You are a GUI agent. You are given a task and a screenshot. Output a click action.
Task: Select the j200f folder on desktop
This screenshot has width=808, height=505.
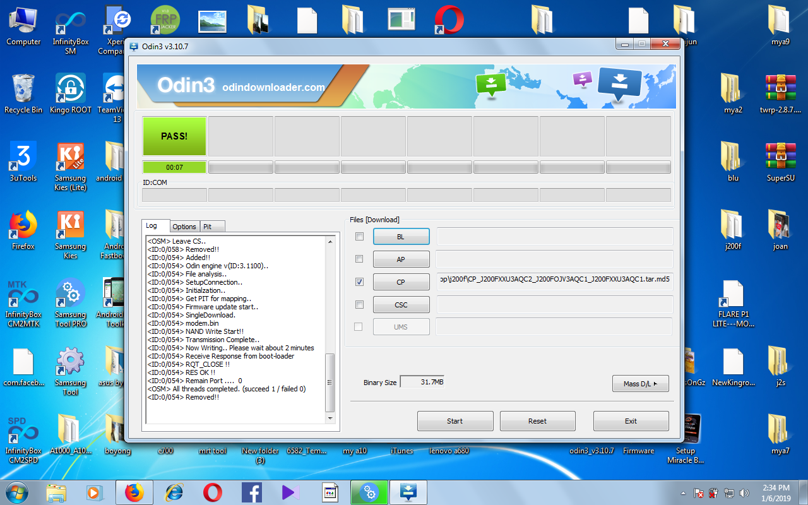(733, 230)
